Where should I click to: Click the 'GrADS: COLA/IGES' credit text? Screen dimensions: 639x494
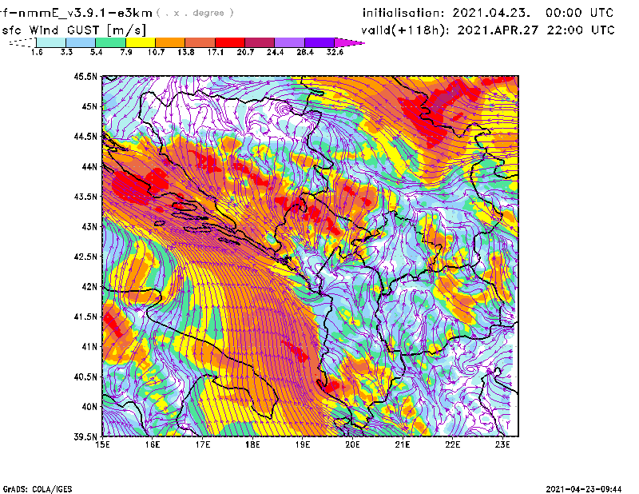37,489
